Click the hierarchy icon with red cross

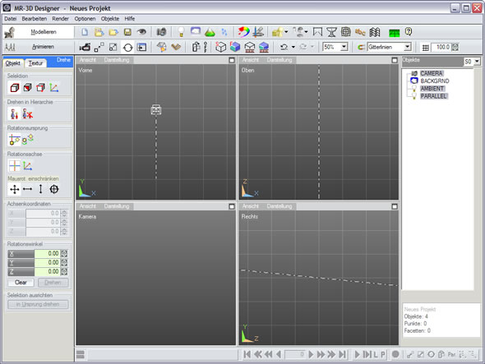(27, 114)
